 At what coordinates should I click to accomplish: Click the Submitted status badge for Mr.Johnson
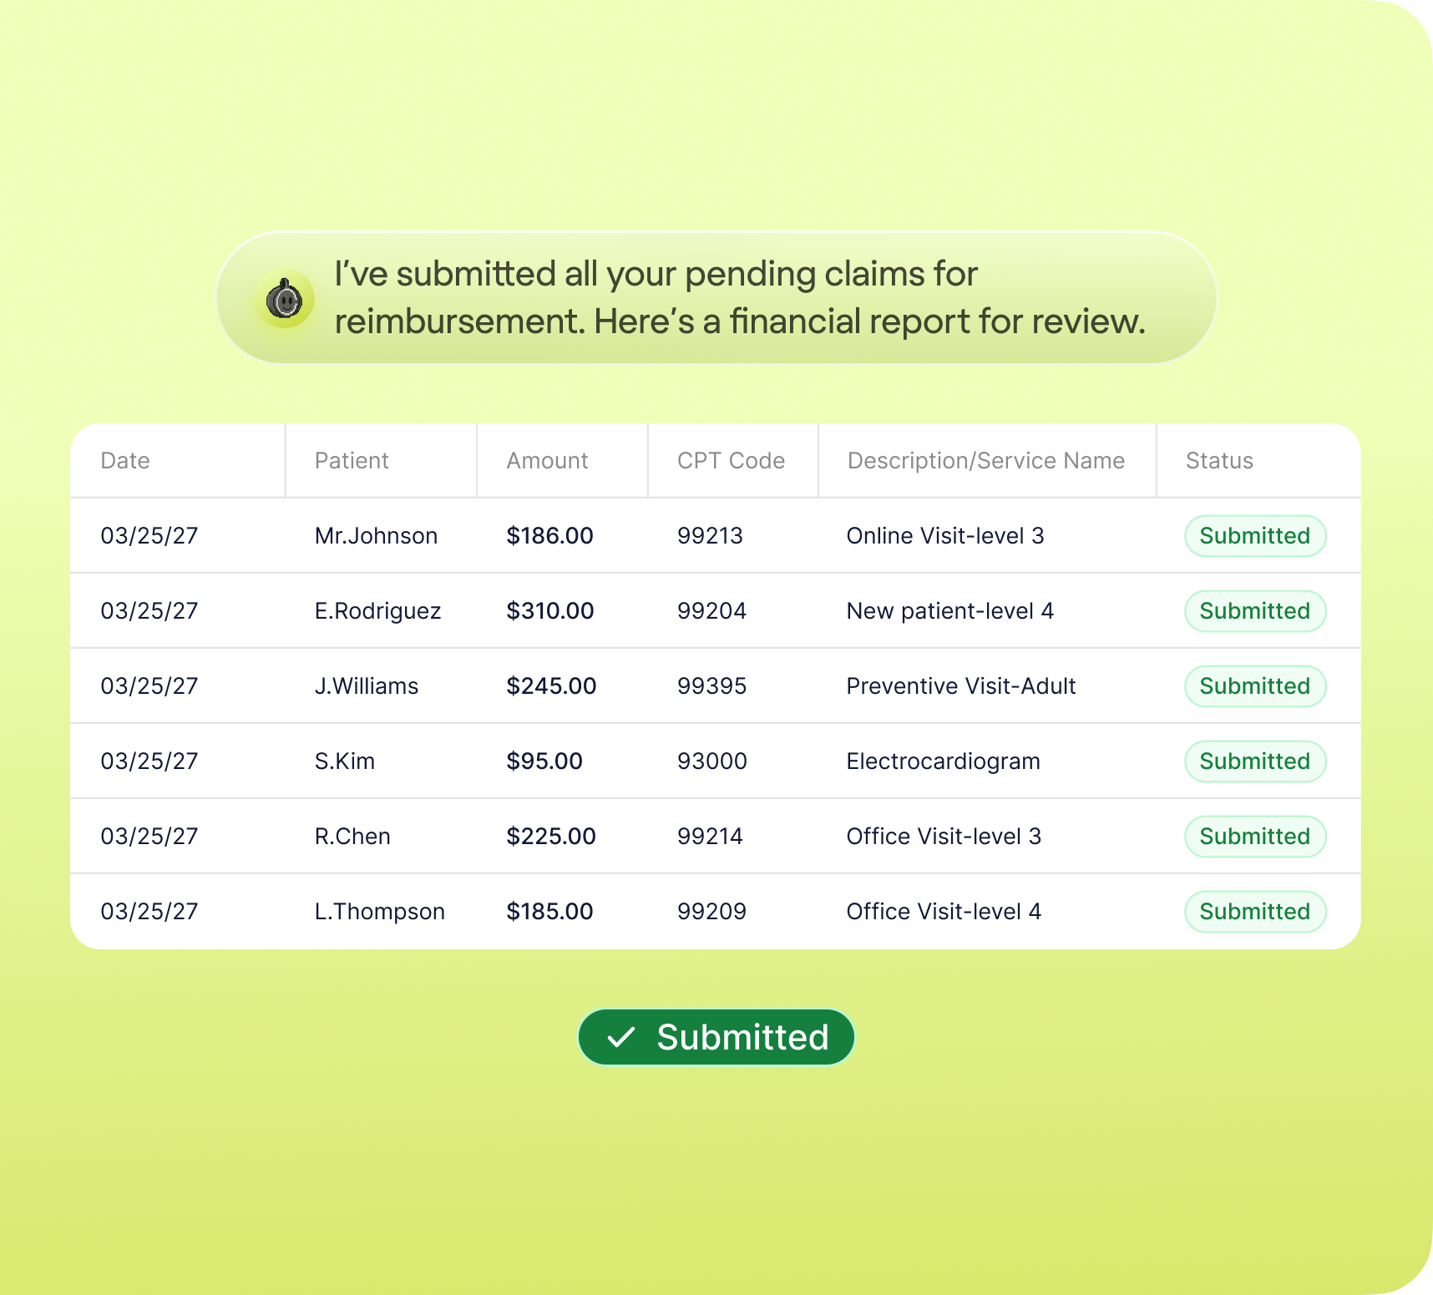click(x=1254, y=535)
